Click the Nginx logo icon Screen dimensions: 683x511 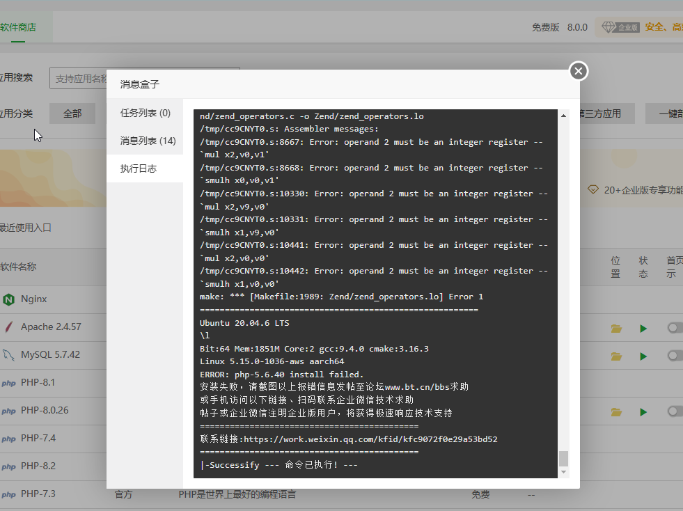(x=8, y=300)
